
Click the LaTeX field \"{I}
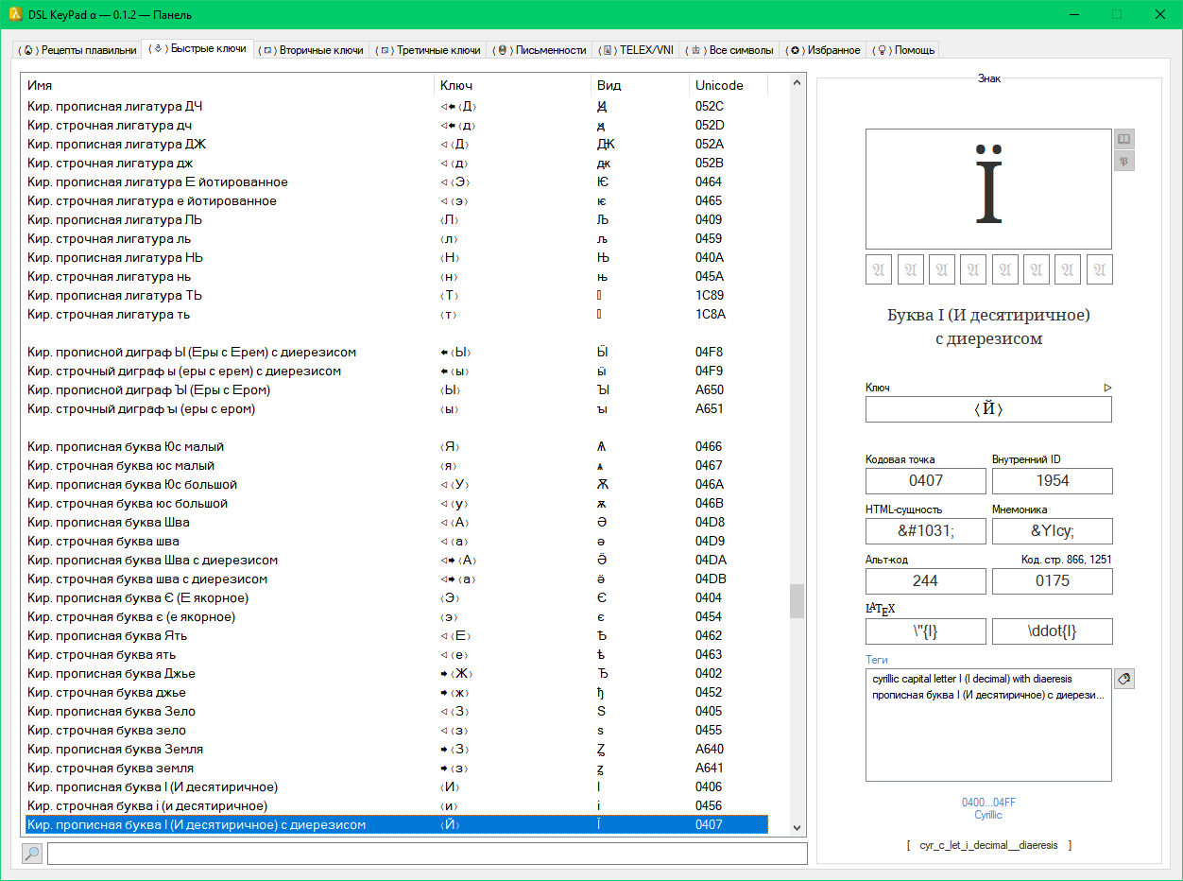pyautogui.click(x=926, y=631)
